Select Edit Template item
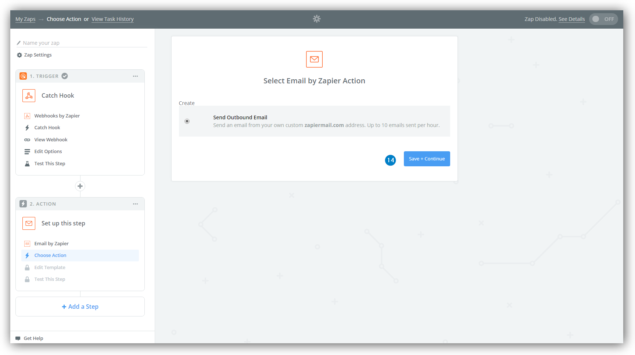 50,268
